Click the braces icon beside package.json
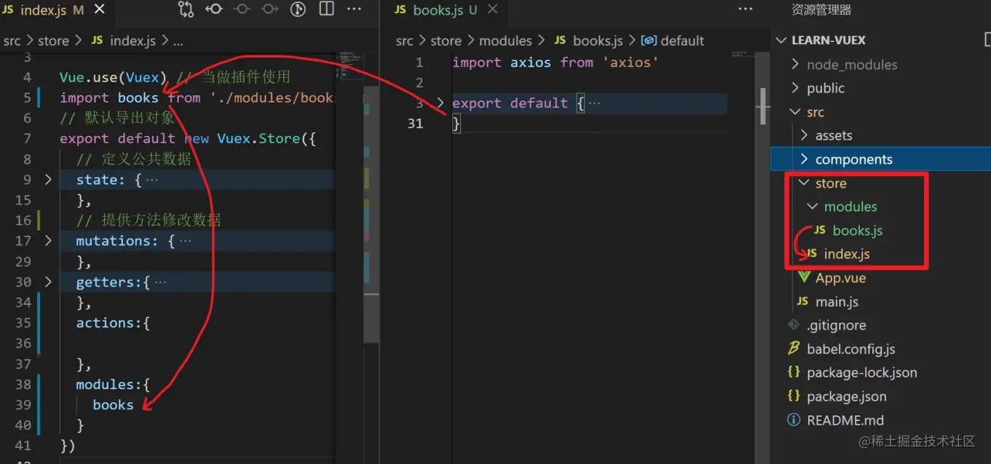This screenshot has width=991, height=464. [794, 396]
